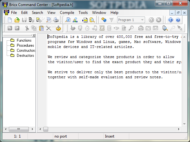Paste with the clipboard icon
The image size is (190, 142).
[x=41, y=28]
